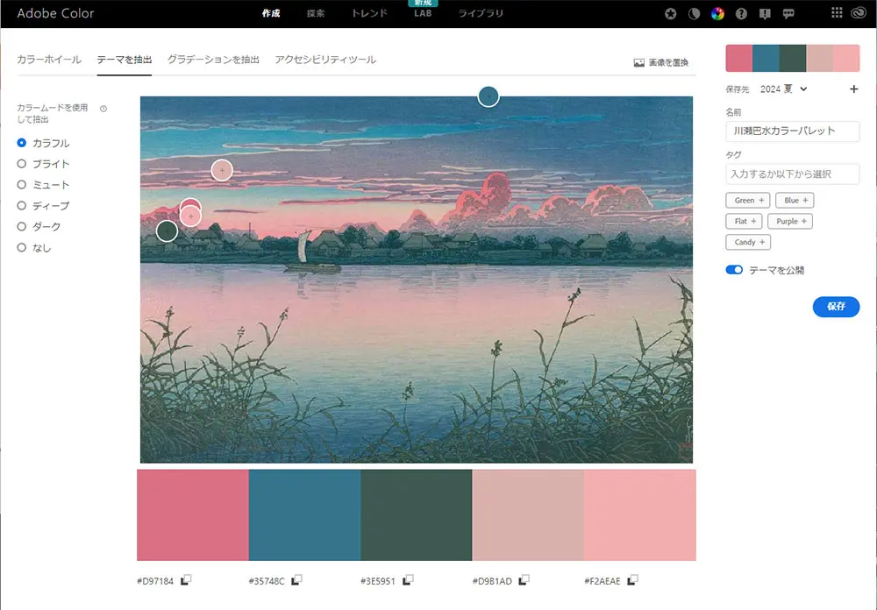Screen dimensions: 877x610
Task: Switch to アクセシビリティツール tab
Action: [x=325, y=60]
